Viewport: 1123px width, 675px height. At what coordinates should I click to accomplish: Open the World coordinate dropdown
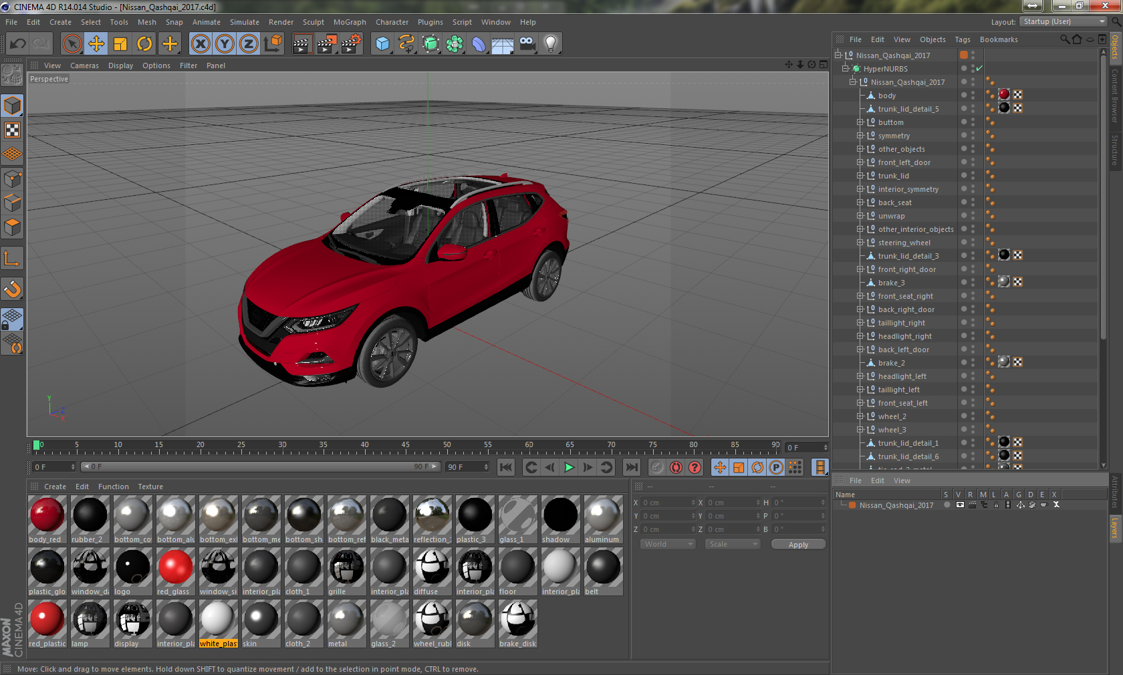click(x=668, y=544)
